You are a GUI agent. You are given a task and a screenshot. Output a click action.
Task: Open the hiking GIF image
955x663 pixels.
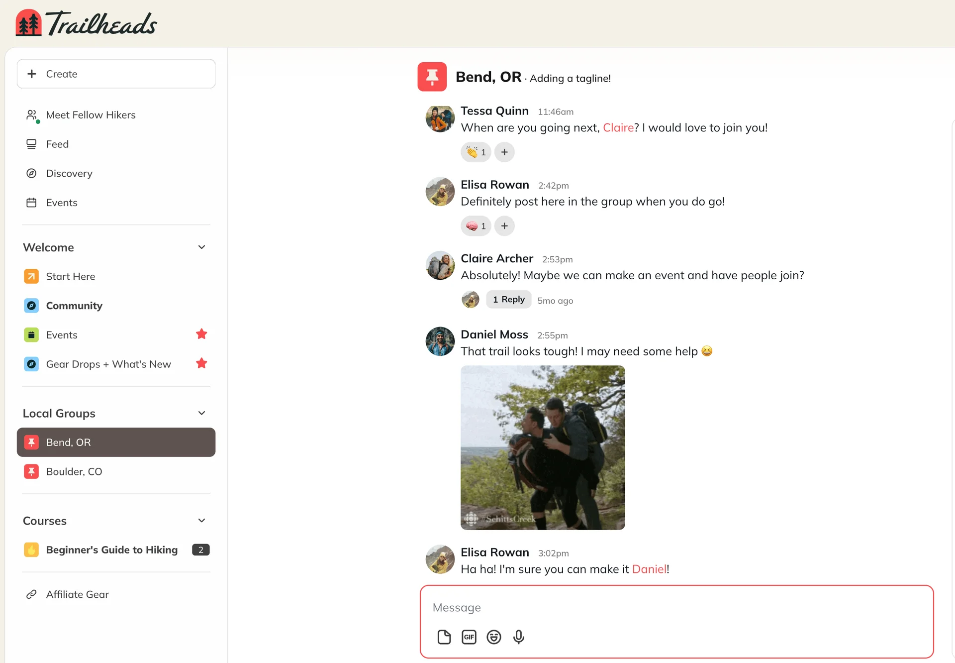543,447
